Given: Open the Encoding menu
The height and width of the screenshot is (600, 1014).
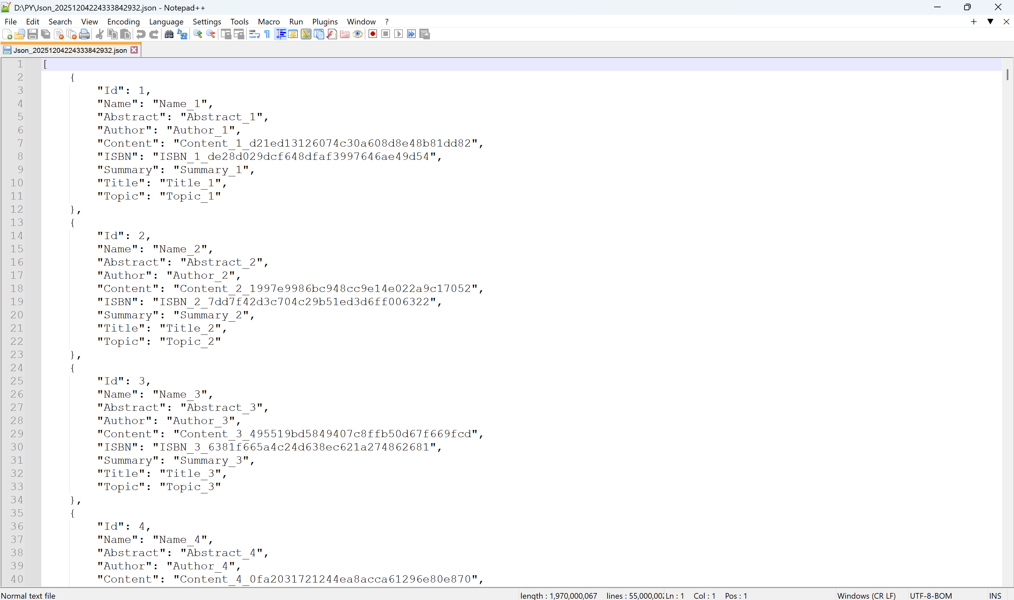Looking at the screenshot, I should pyautogui.click(x=123, y=21).
